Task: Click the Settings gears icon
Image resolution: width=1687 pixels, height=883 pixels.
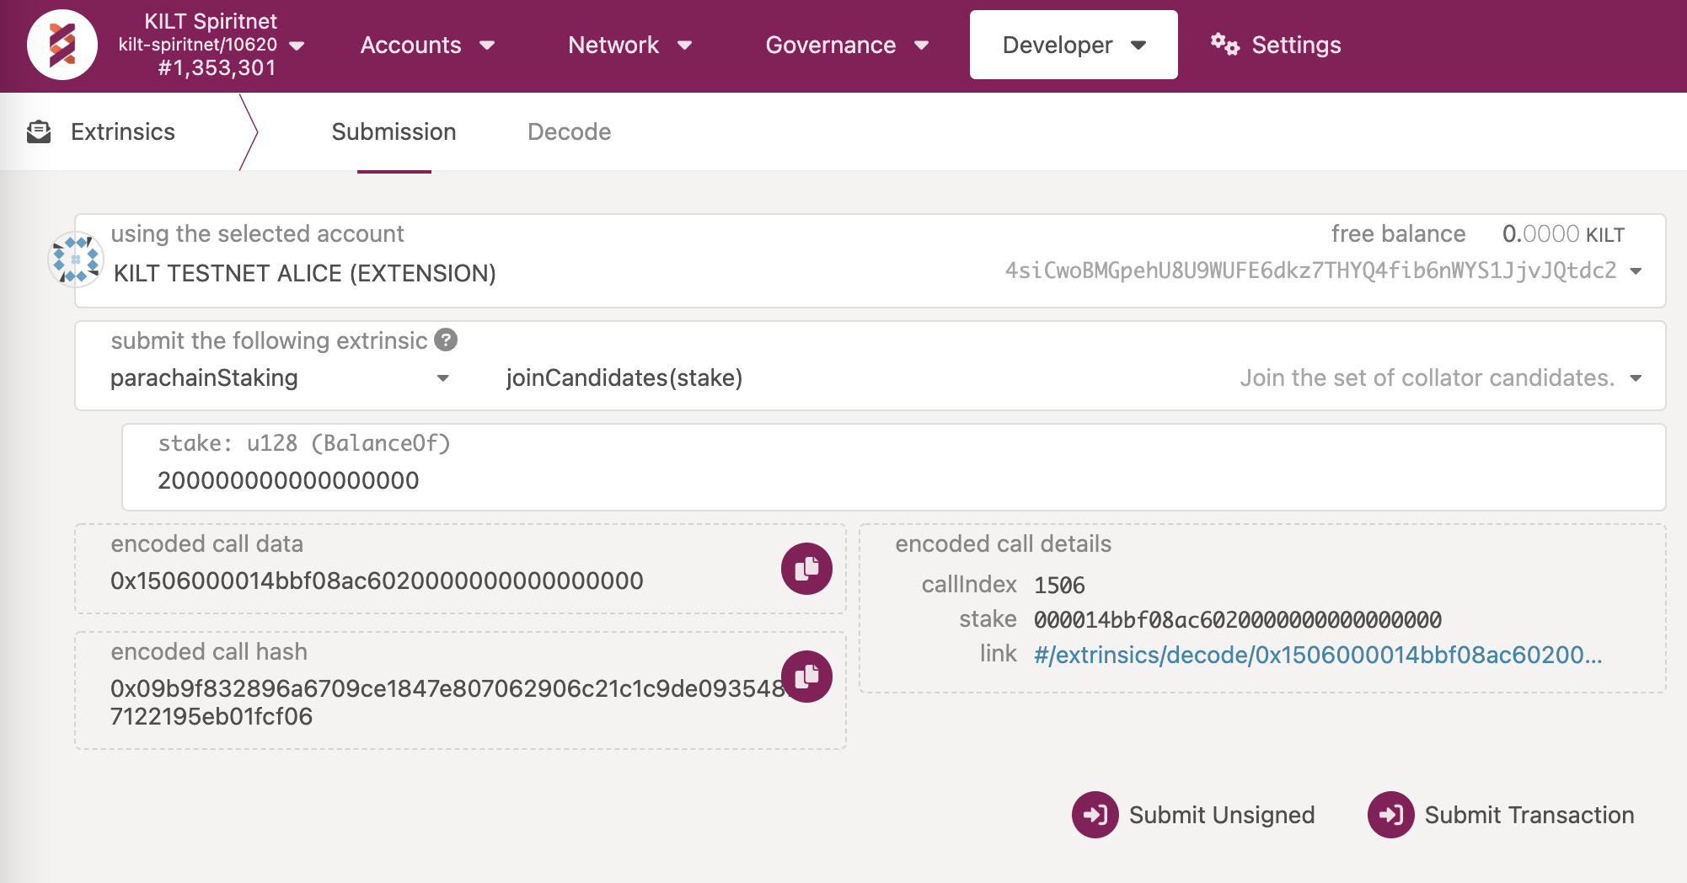Action: pos(1224,45)
